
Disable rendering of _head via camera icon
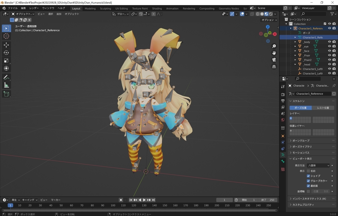334,65
